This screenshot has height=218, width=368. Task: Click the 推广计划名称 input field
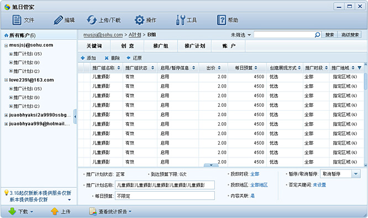coord(165,185)
